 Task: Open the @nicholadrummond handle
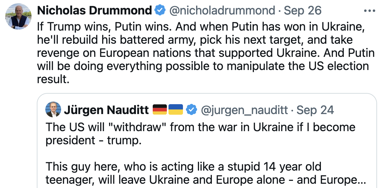(222, 11)
